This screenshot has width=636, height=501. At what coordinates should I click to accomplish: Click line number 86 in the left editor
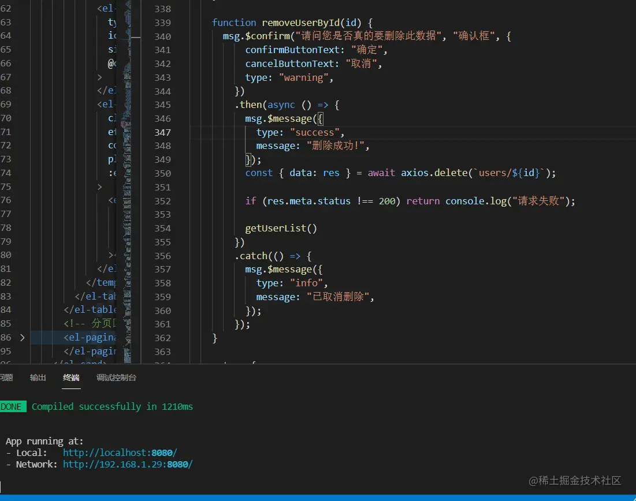(6, 337)
